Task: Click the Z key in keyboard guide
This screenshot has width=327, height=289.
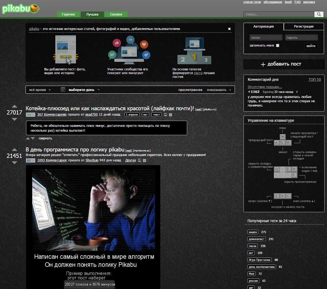Action: tap(277, 196)
